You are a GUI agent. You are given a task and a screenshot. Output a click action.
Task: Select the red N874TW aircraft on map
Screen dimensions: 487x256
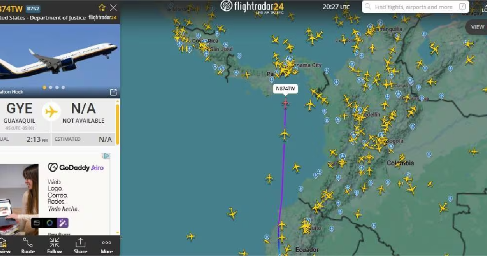pyautogui.click(x=285, y=103)
